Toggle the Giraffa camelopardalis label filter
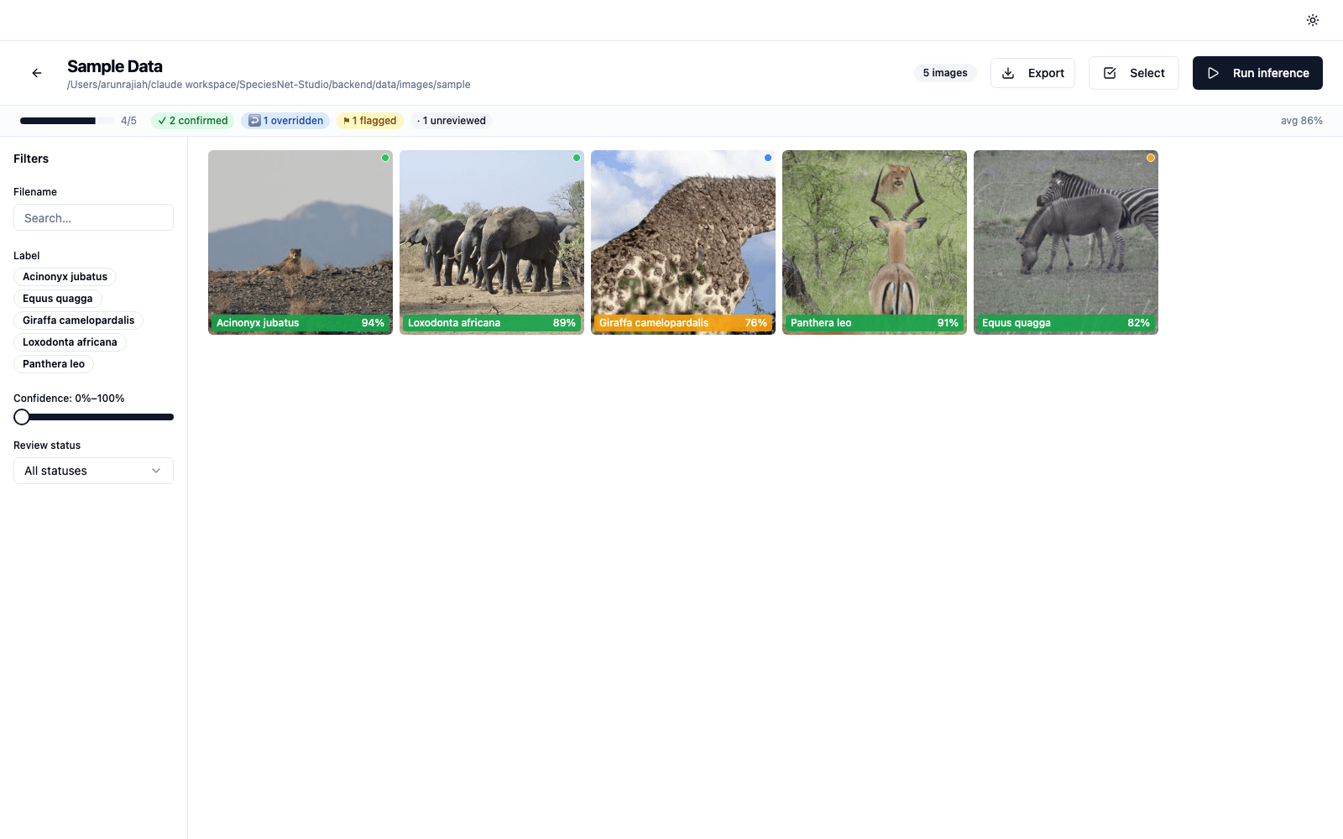 (79, 320)
